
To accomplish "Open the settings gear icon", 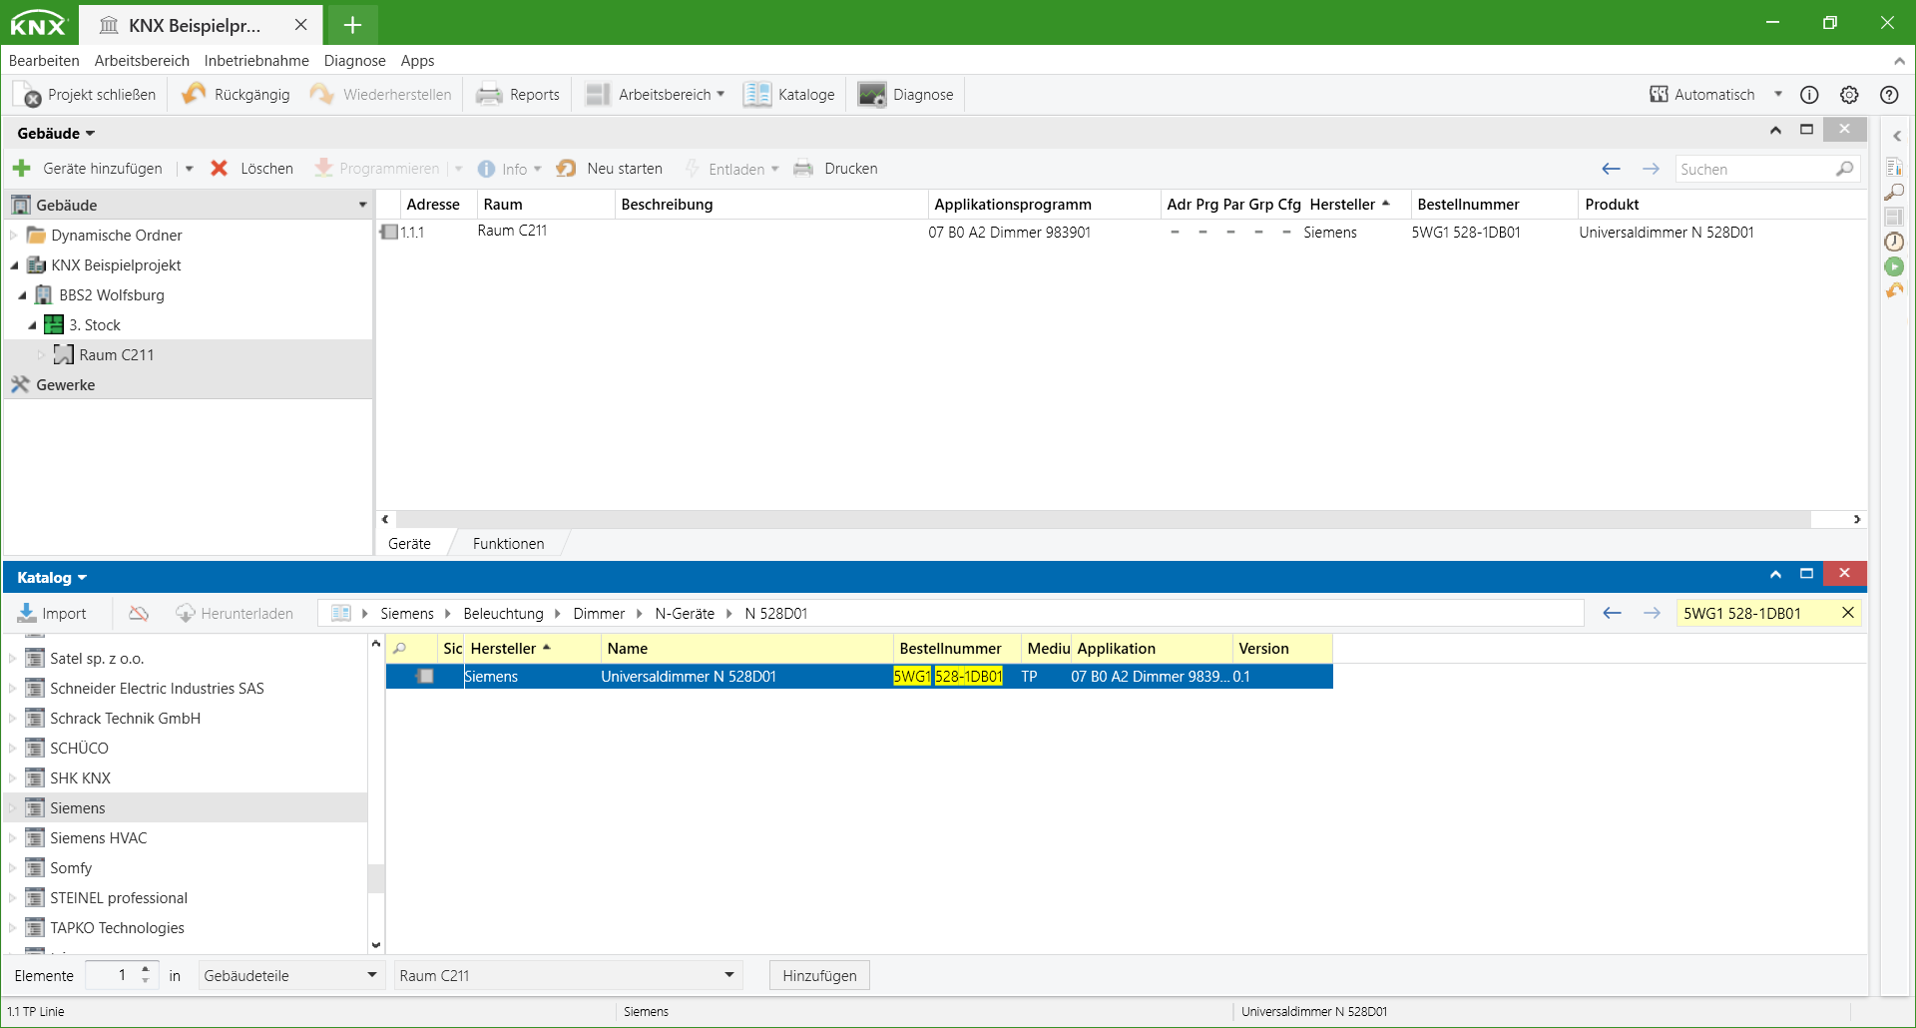I will [1849, 95].
